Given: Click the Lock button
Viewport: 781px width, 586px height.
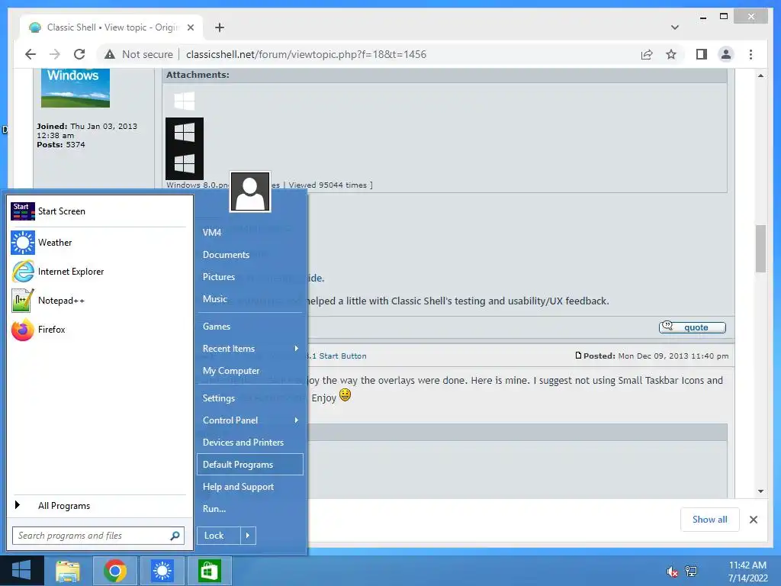Looking at the screenshot, I should 218,536.
